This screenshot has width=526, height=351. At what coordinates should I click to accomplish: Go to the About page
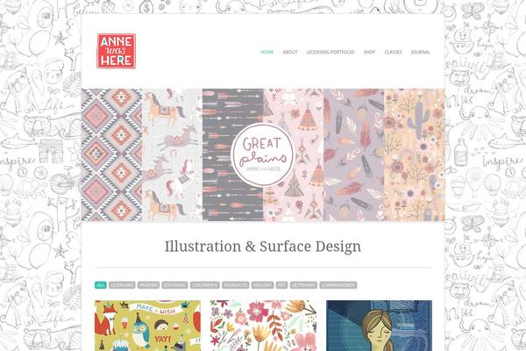click(290, 52)
